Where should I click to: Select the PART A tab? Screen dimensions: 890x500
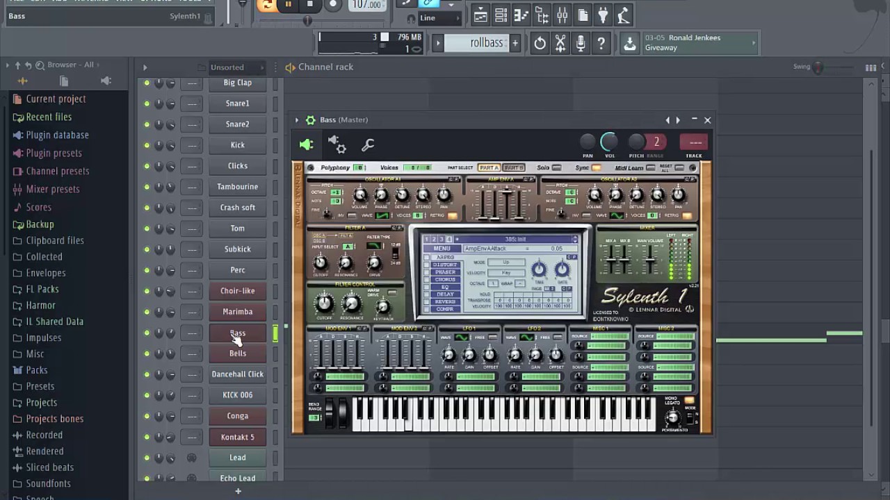click(x=489, y=168)
